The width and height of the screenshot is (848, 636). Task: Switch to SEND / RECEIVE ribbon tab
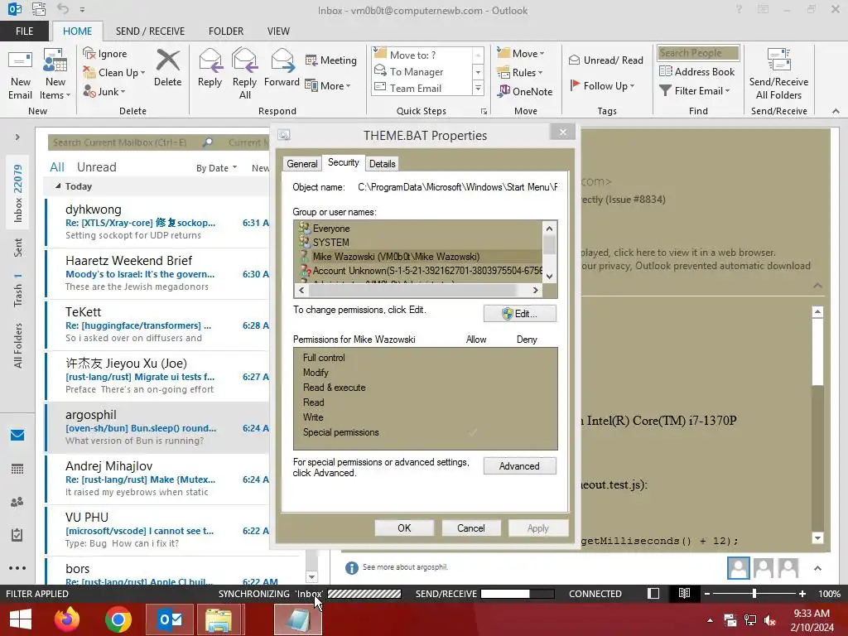click(150, 31)
